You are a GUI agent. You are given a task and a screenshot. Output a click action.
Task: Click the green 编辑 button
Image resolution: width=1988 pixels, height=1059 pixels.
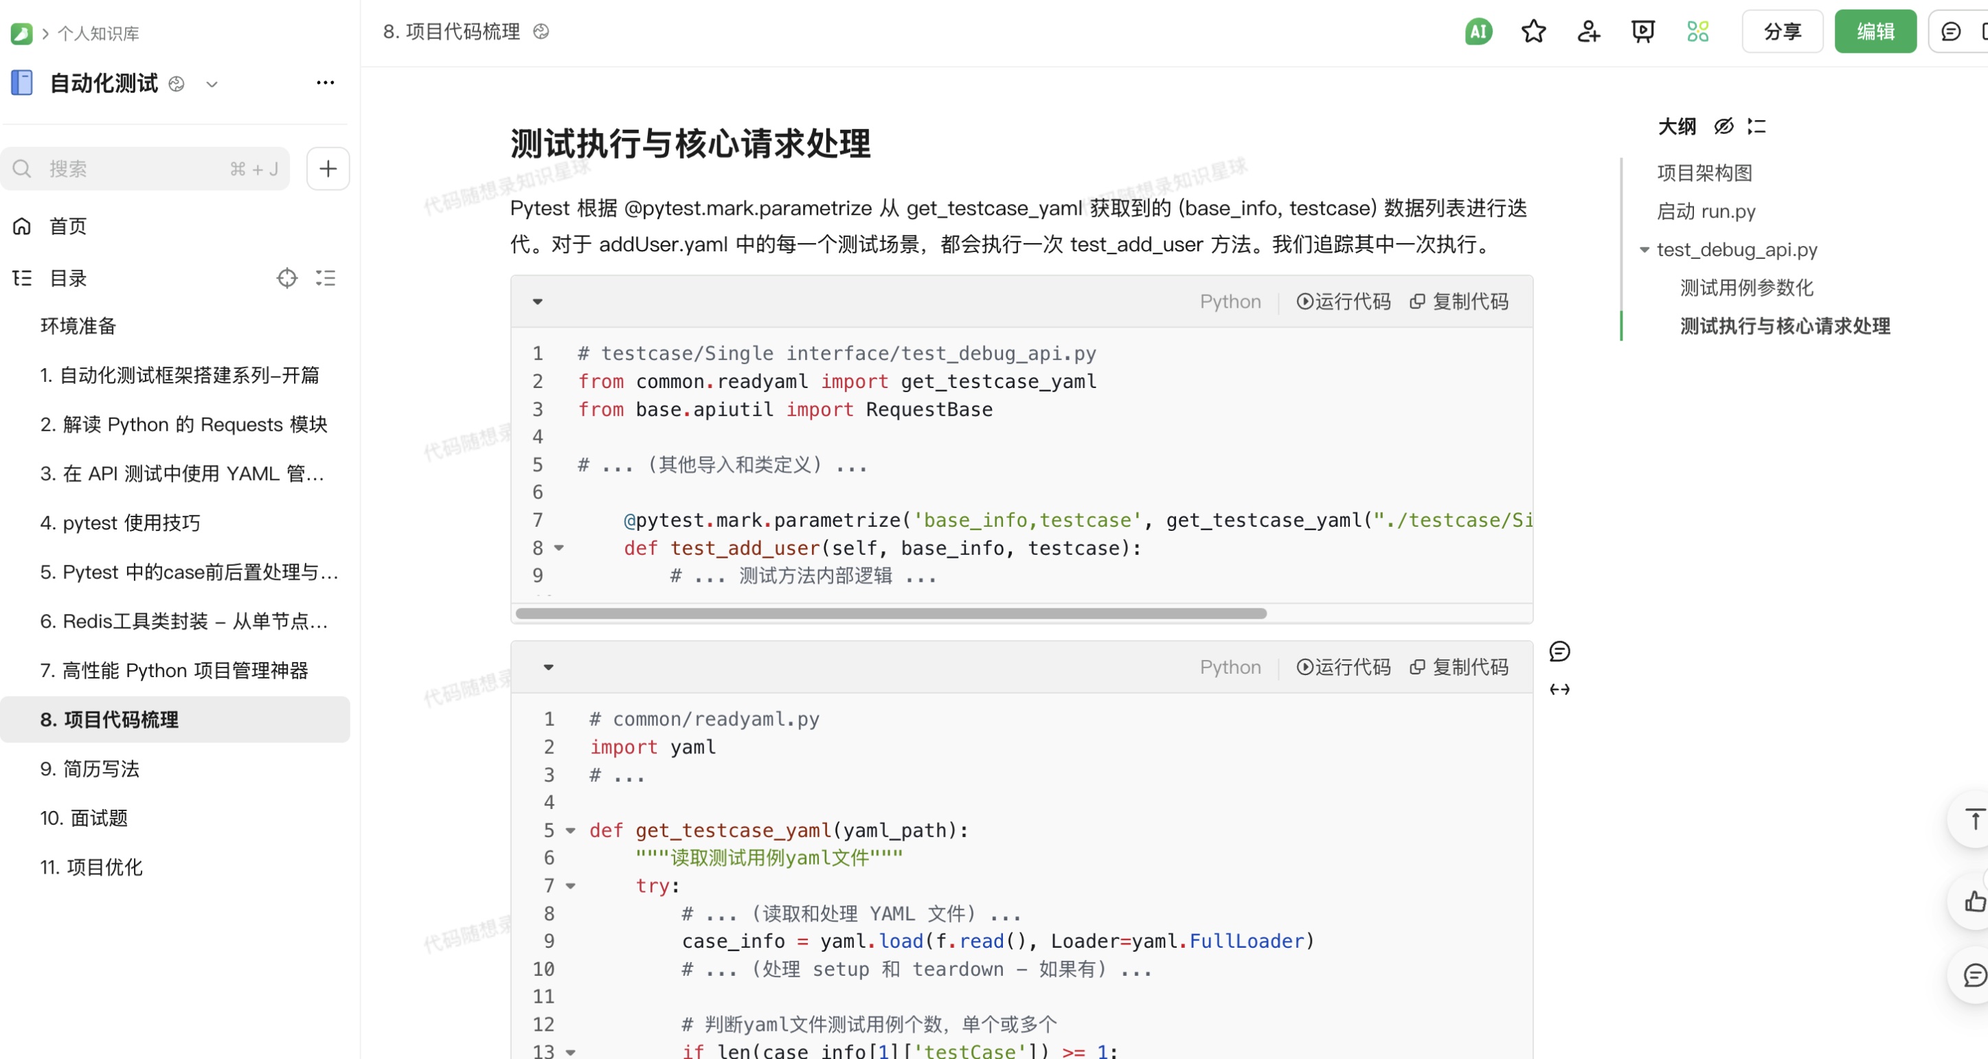[x=1875, y=32]
